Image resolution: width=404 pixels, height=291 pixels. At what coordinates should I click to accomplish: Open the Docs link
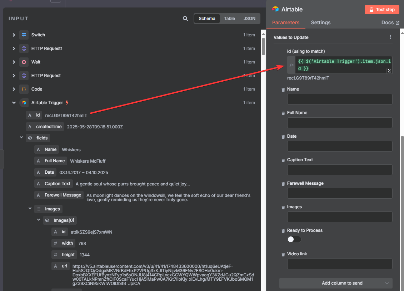click(x=390, y=22)
